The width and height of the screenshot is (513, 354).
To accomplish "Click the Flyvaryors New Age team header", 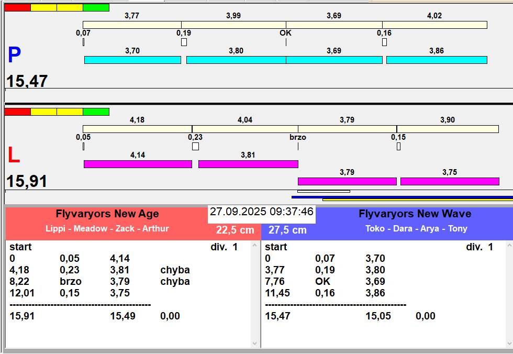I will 107,214.
